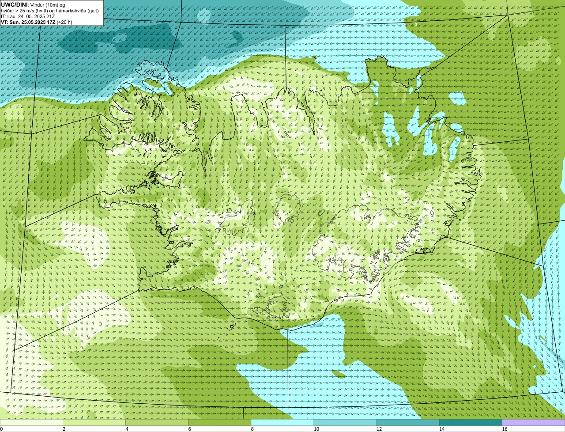This screenshot has height=432, width=565.
Task: Click the legend scale label "10"
Action: click(316, 429)
